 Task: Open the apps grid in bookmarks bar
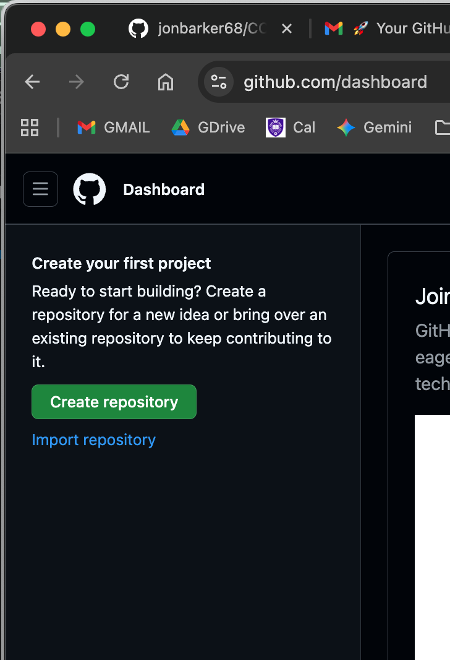[x=30, y=128]
